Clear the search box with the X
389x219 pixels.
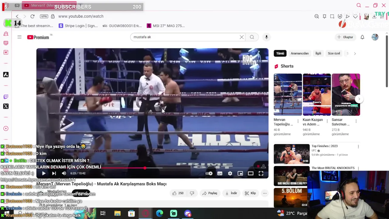242,37
